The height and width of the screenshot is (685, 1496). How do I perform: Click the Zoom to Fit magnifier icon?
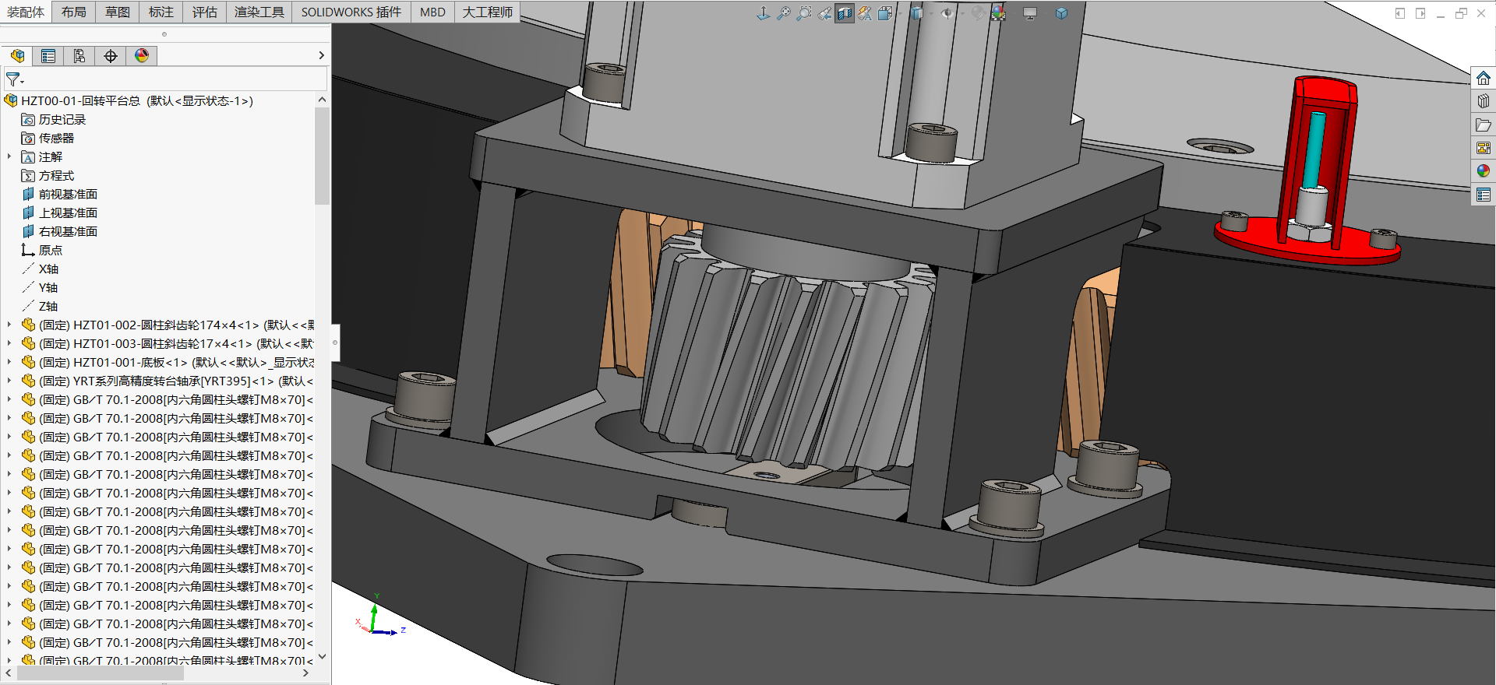[x=784, y=13]
